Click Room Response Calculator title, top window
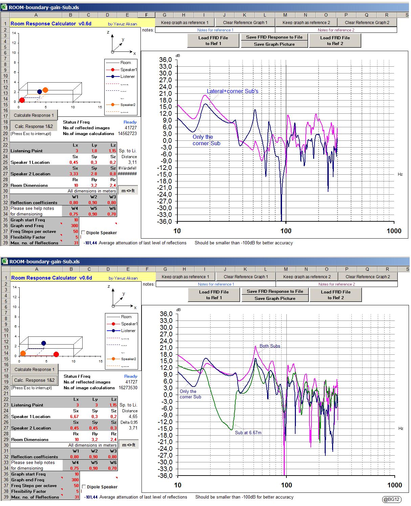411x506 pixels. [x=51, y=24]
